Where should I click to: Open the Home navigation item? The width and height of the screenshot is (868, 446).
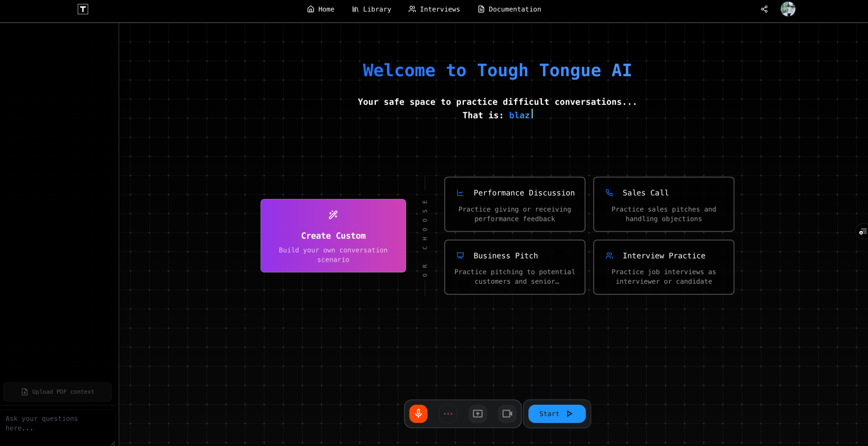(x=321, y=9)
